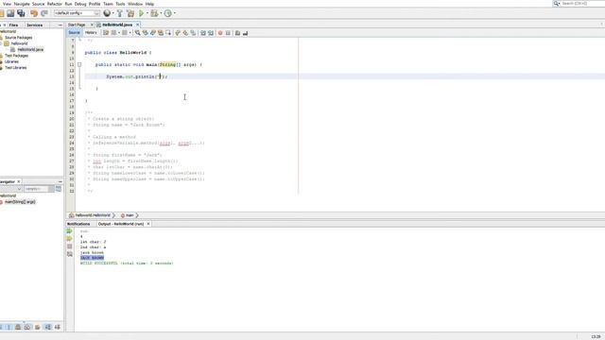Open the Team menu
Screen dimensions: 605x340
point(108,4)
